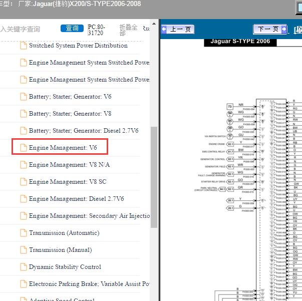Open the first Engine Management System Switched Power item
Viewport: 302px width, 301px height.
[89, 63]
